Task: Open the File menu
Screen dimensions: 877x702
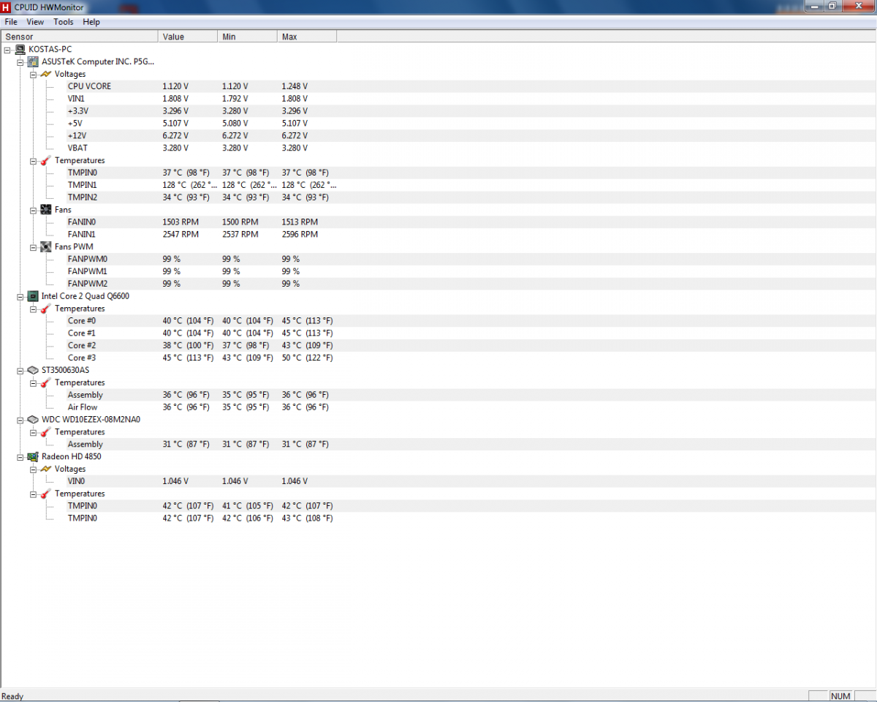Action: (11, 22)
